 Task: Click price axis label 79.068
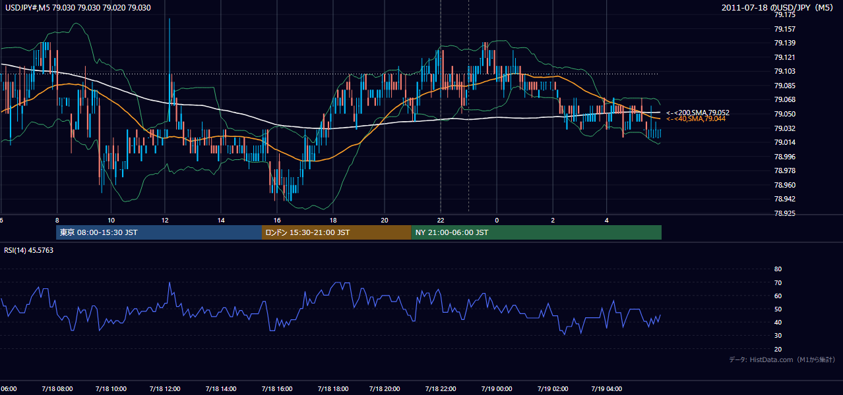tap(784, 100)
